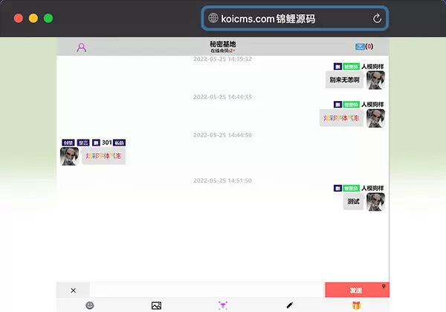This screenshot has height=312, width=446.
Task: Open the gift box icon
Action: (x=356, y=305)
